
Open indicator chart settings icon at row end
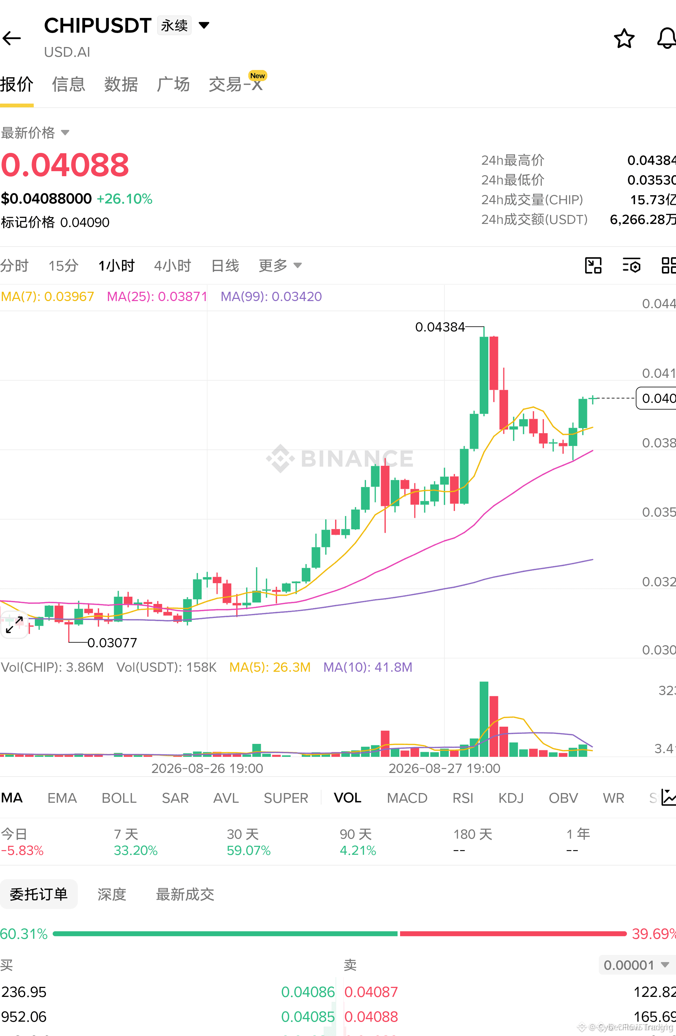point(668,797)
